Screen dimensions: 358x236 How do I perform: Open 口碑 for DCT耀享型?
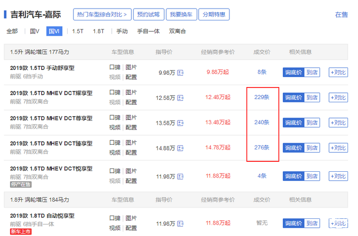[115, 92]
